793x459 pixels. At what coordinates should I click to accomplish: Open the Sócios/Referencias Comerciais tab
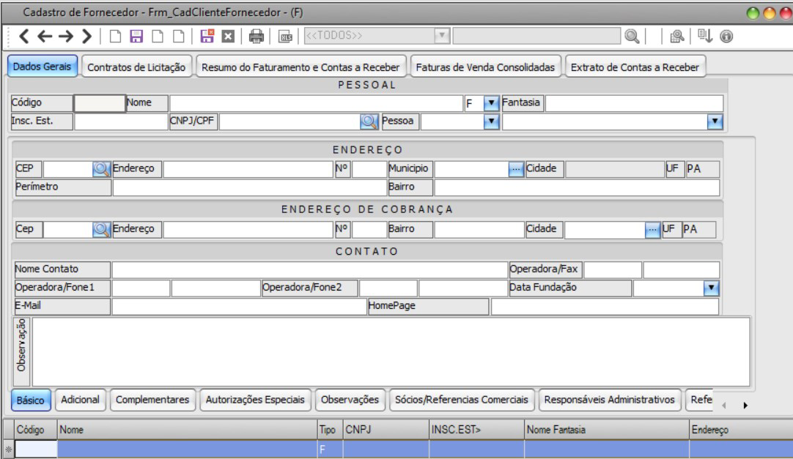(461, 400)
